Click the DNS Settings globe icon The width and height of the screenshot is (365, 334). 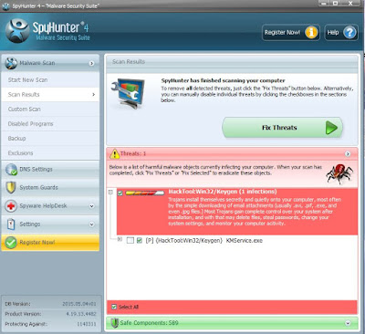[x=11, y=170]
